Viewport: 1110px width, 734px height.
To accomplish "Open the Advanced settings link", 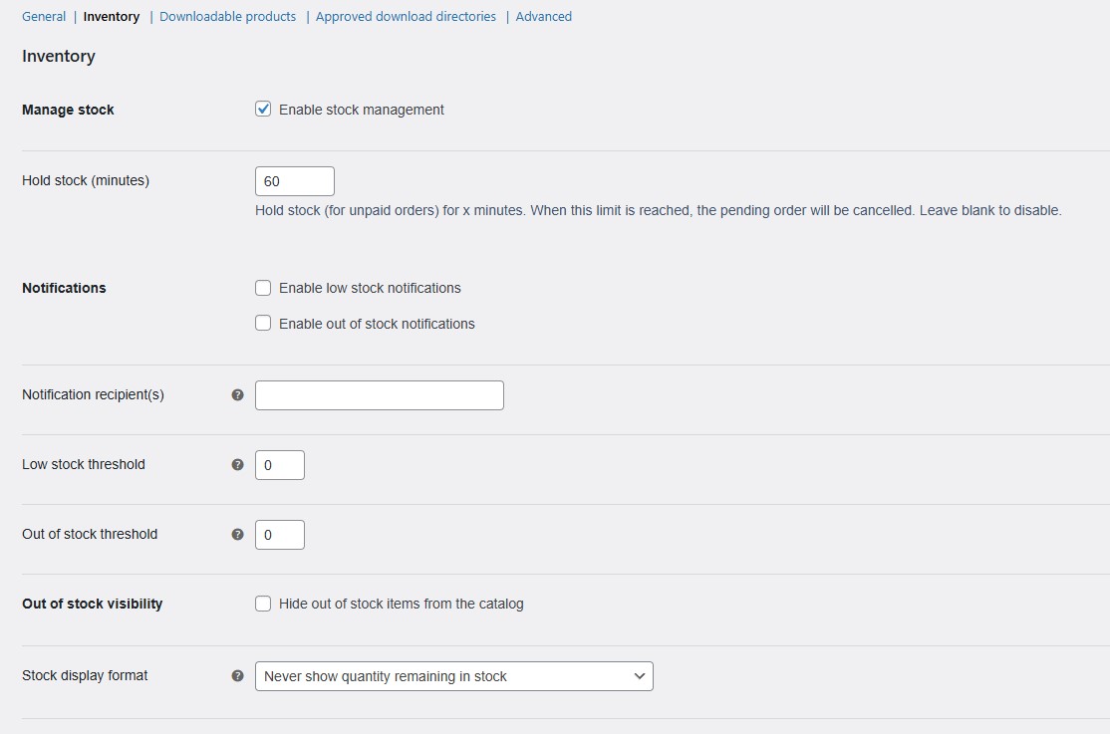I will click(544, 17).
